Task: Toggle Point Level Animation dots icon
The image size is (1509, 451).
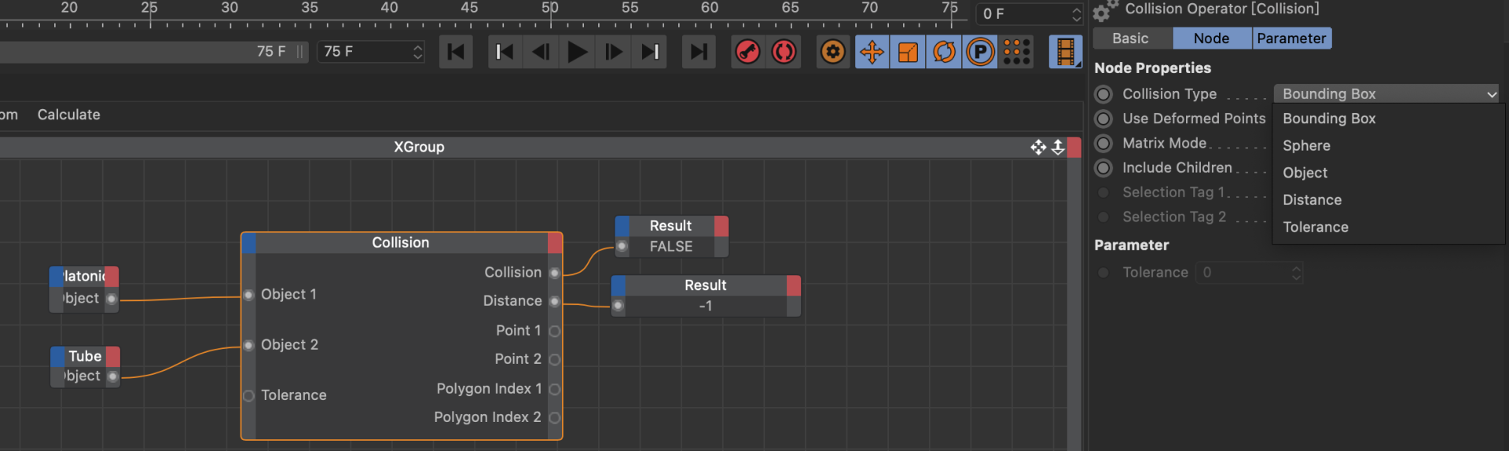Action: pyautogui.click(x=1017, y=52)
